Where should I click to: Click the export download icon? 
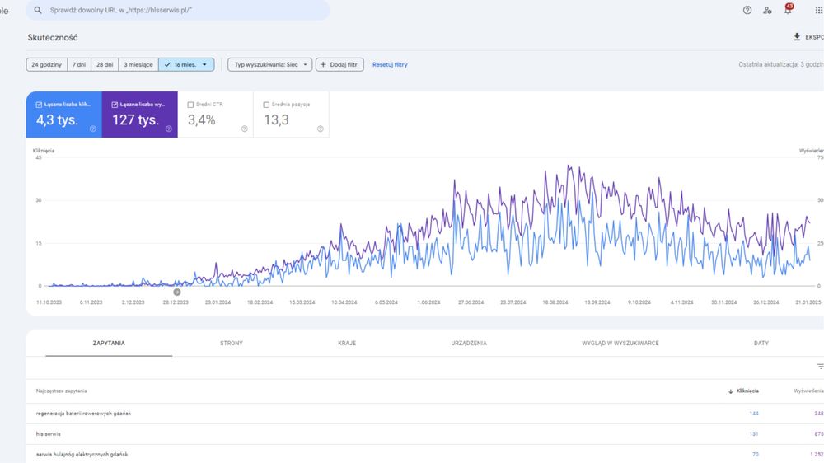pyautogui.click(x=797, y=37)
